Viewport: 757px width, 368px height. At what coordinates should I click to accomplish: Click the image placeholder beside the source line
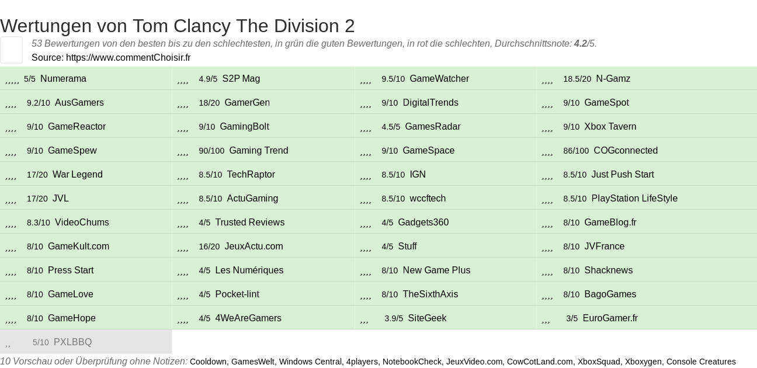coord(11,50)
